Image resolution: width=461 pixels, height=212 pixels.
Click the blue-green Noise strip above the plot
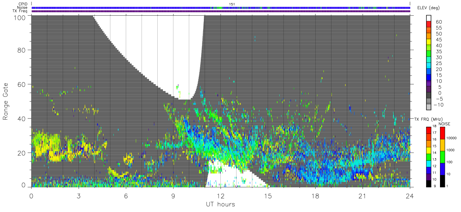[x=220, y=7]
